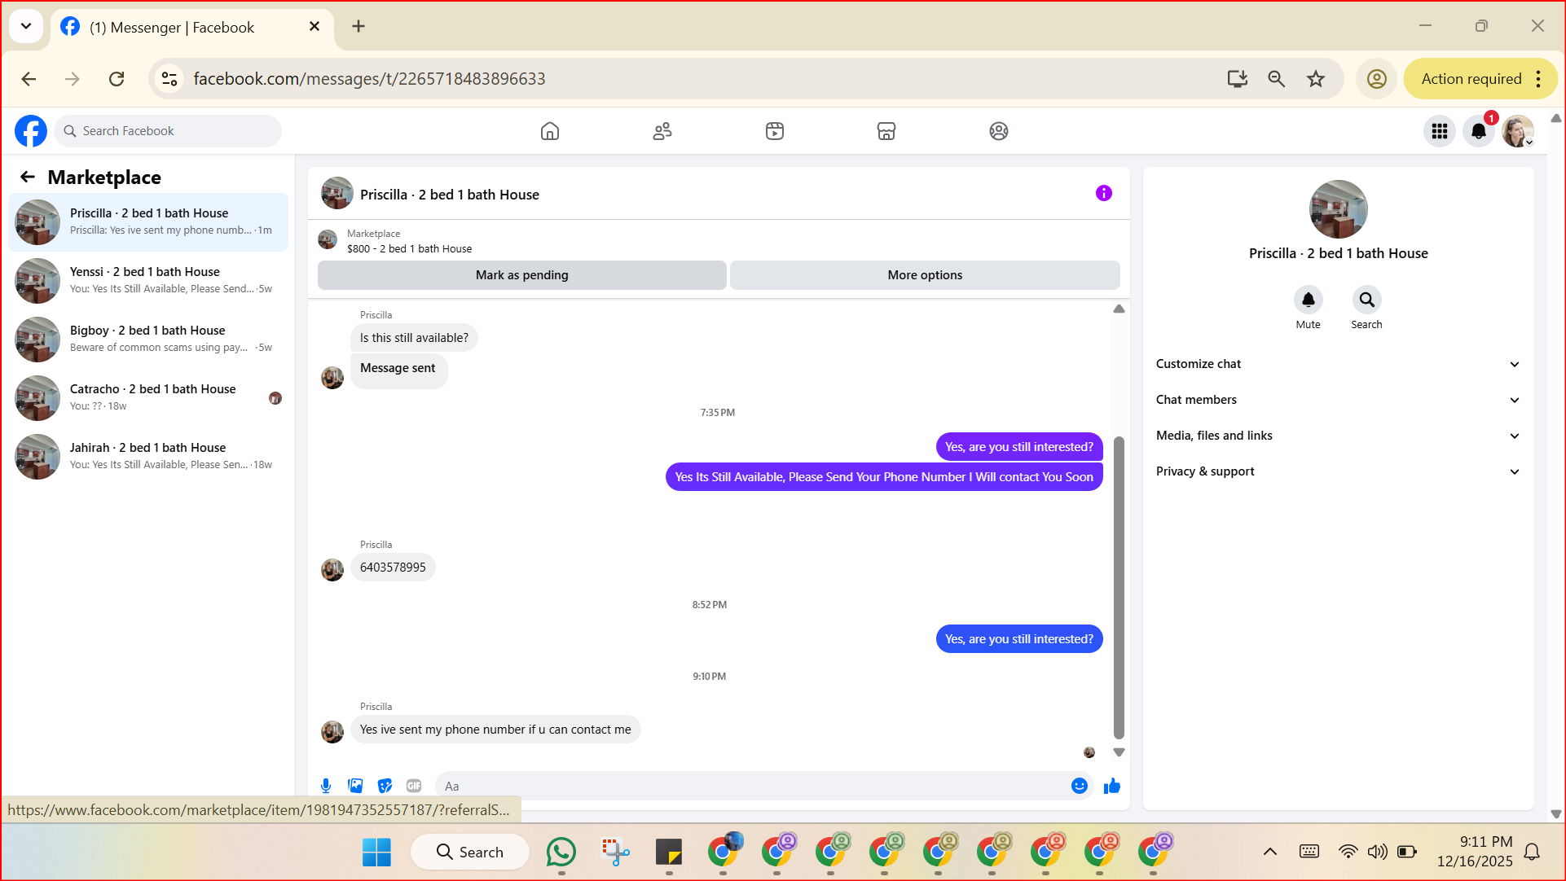Open the $800 - 2 bed 1 bath House listing

tap(409, 249)
